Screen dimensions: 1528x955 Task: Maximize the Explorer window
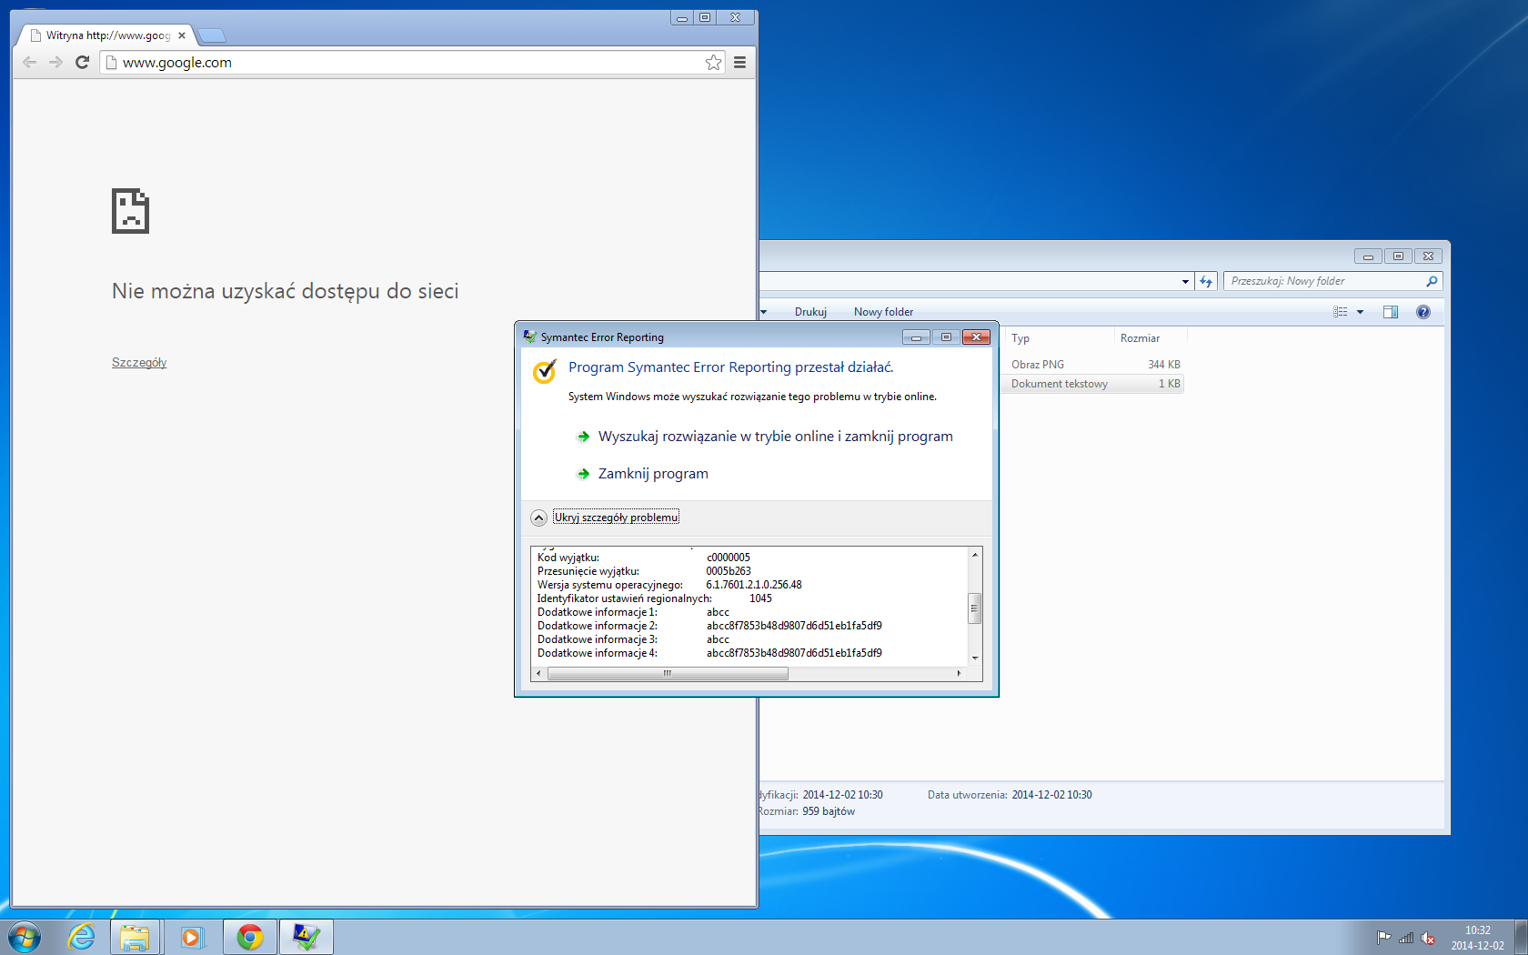click(x=1398, y=256)
